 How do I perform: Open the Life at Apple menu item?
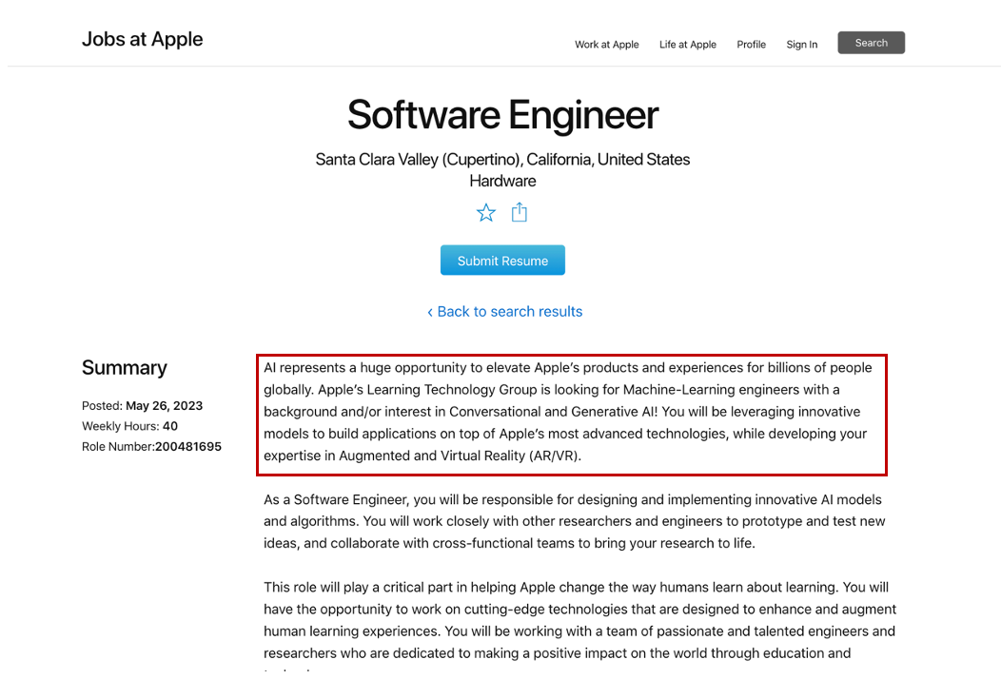pyautogui.click(x=688, y=45)
